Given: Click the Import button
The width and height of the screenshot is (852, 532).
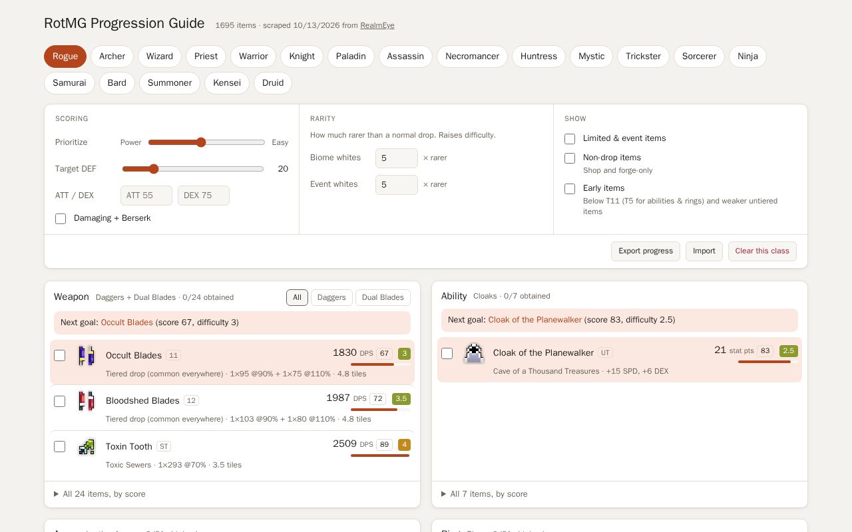Looking at the screenshot, I should [704, 251].
